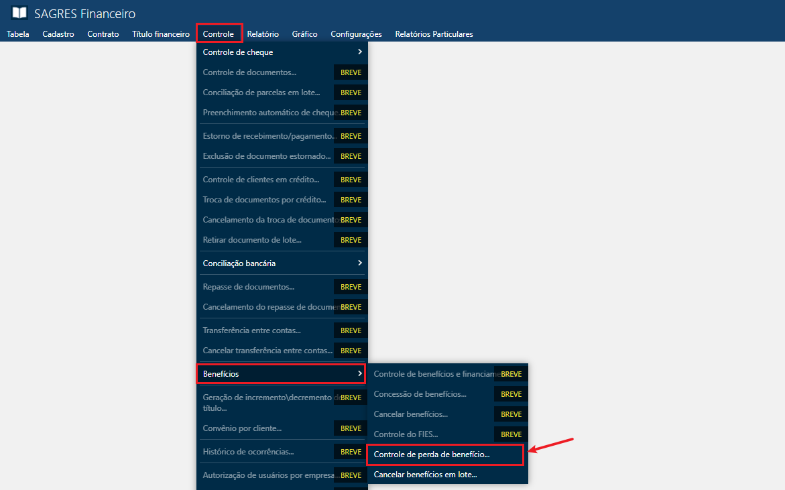785x490 pixels.
Task: Click the SAGRES Financeiro book logo icon
Action: (x=19, y=13)
